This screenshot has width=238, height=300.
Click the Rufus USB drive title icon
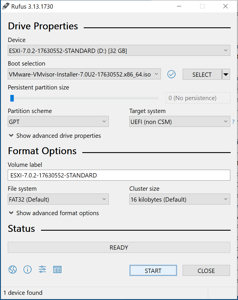pos(6,6)
